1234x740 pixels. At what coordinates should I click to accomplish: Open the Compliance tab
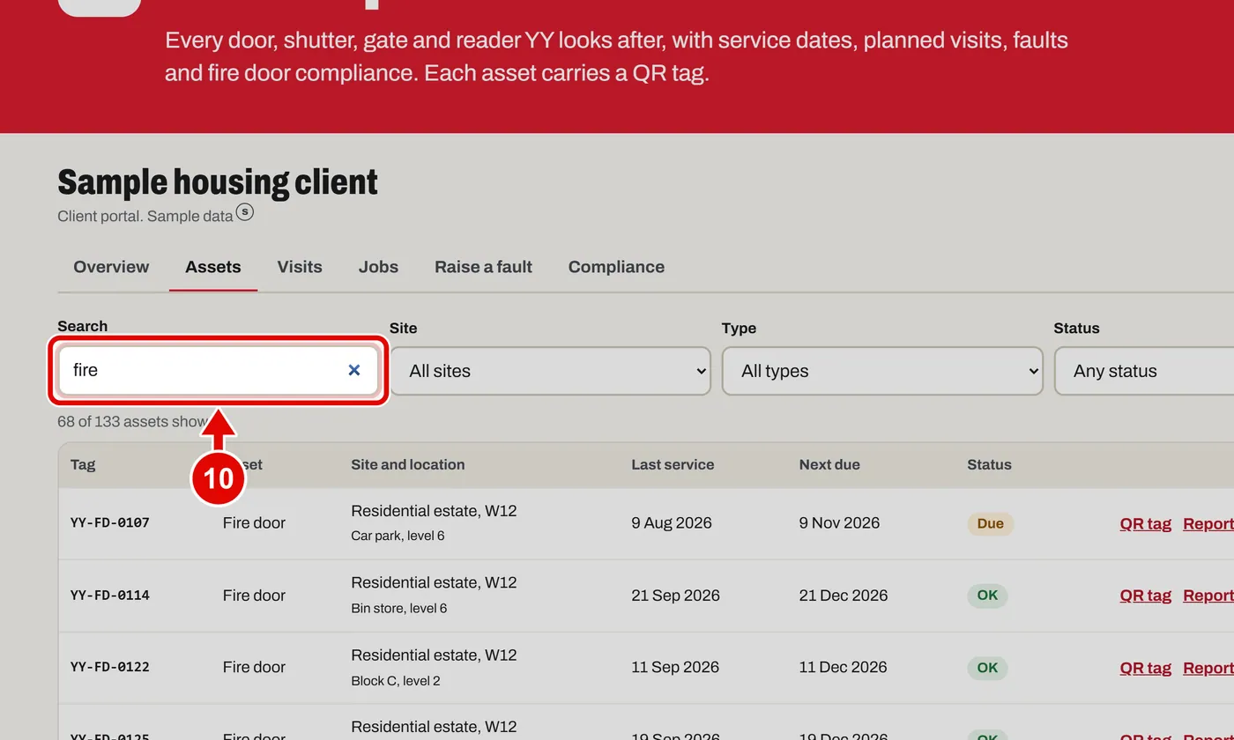pyautogui.click(x=616, y=267)
